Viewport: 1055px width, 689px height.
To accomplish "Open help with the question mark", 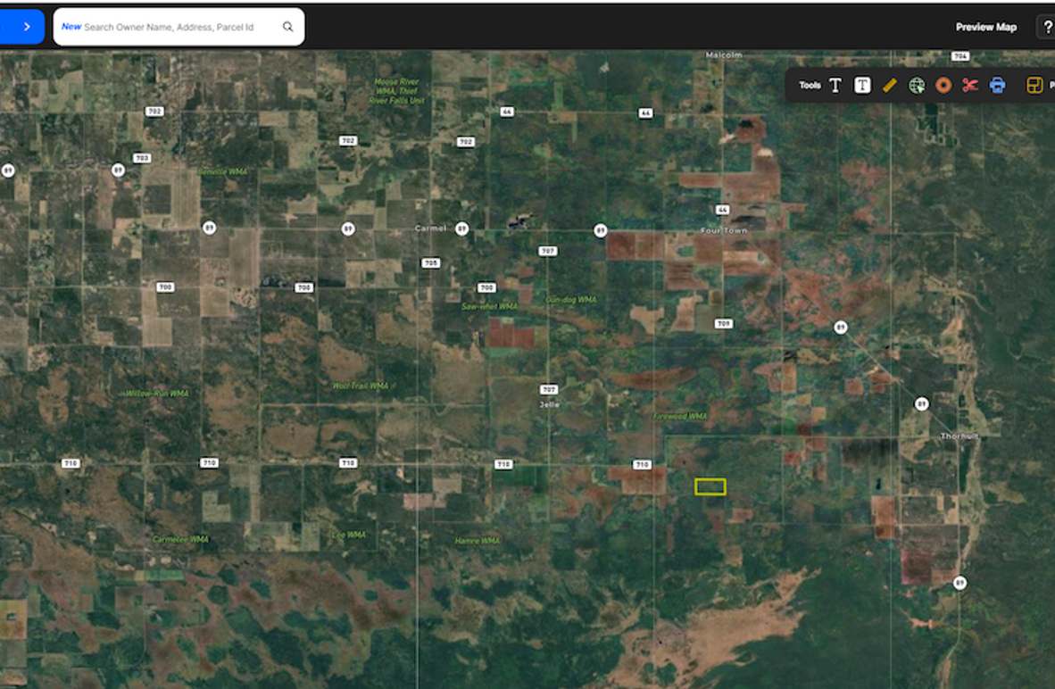I will pyautogui.click(x=1047, y=27).
